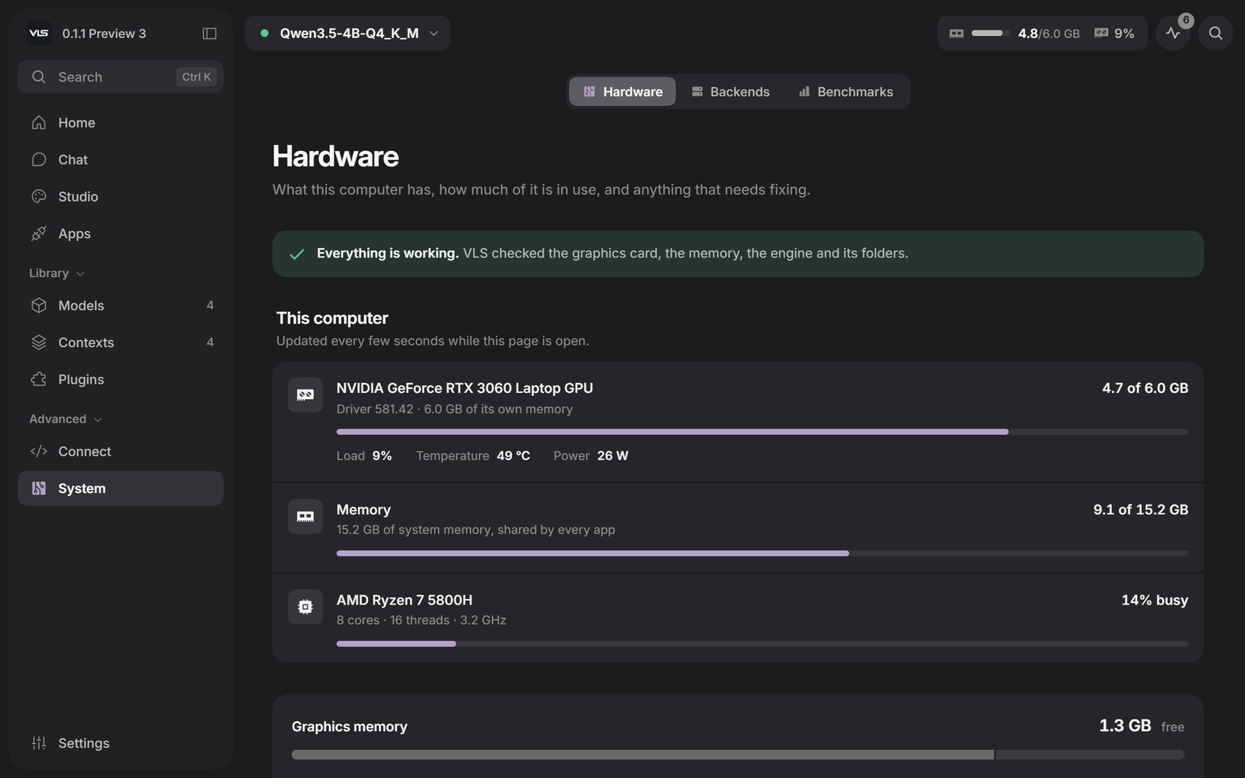This screenshot has height=778, width=1245.
Task: Click the 4.8/6.0 GB memory readout
Action: tap(1049, 33)
